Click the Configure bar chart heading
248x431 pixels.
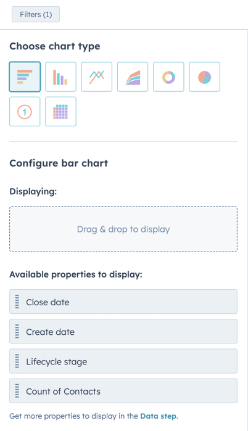pyautogui.click(x=59, y=163)
